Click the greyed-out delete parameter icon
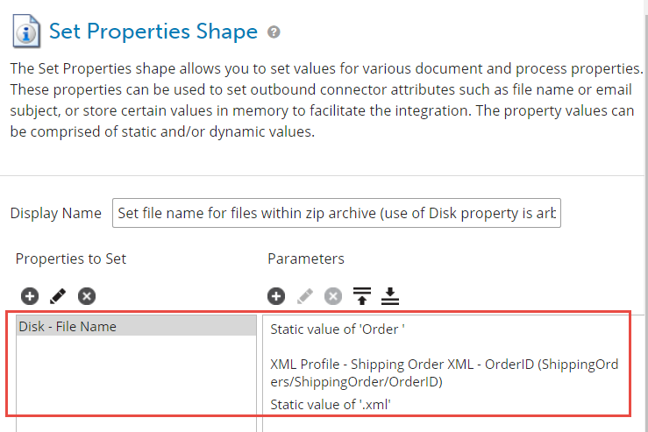This screenshot has height=432, width=648. [x=333, y=296]
